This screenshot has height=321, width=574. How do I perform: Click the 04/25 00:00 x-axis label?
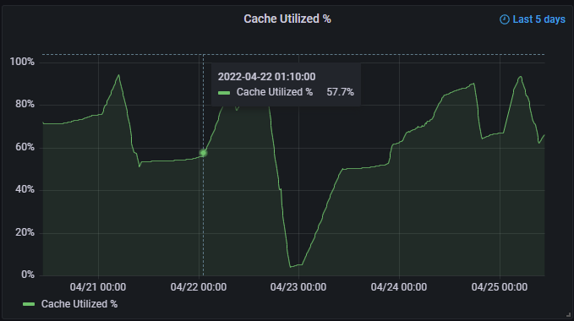(x=500, y=287)
